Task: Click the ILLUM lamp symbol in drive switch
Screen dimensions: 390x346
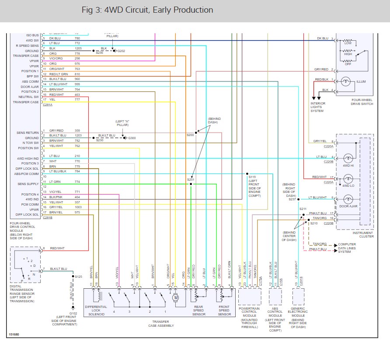Action: click(x=345, y=81)
